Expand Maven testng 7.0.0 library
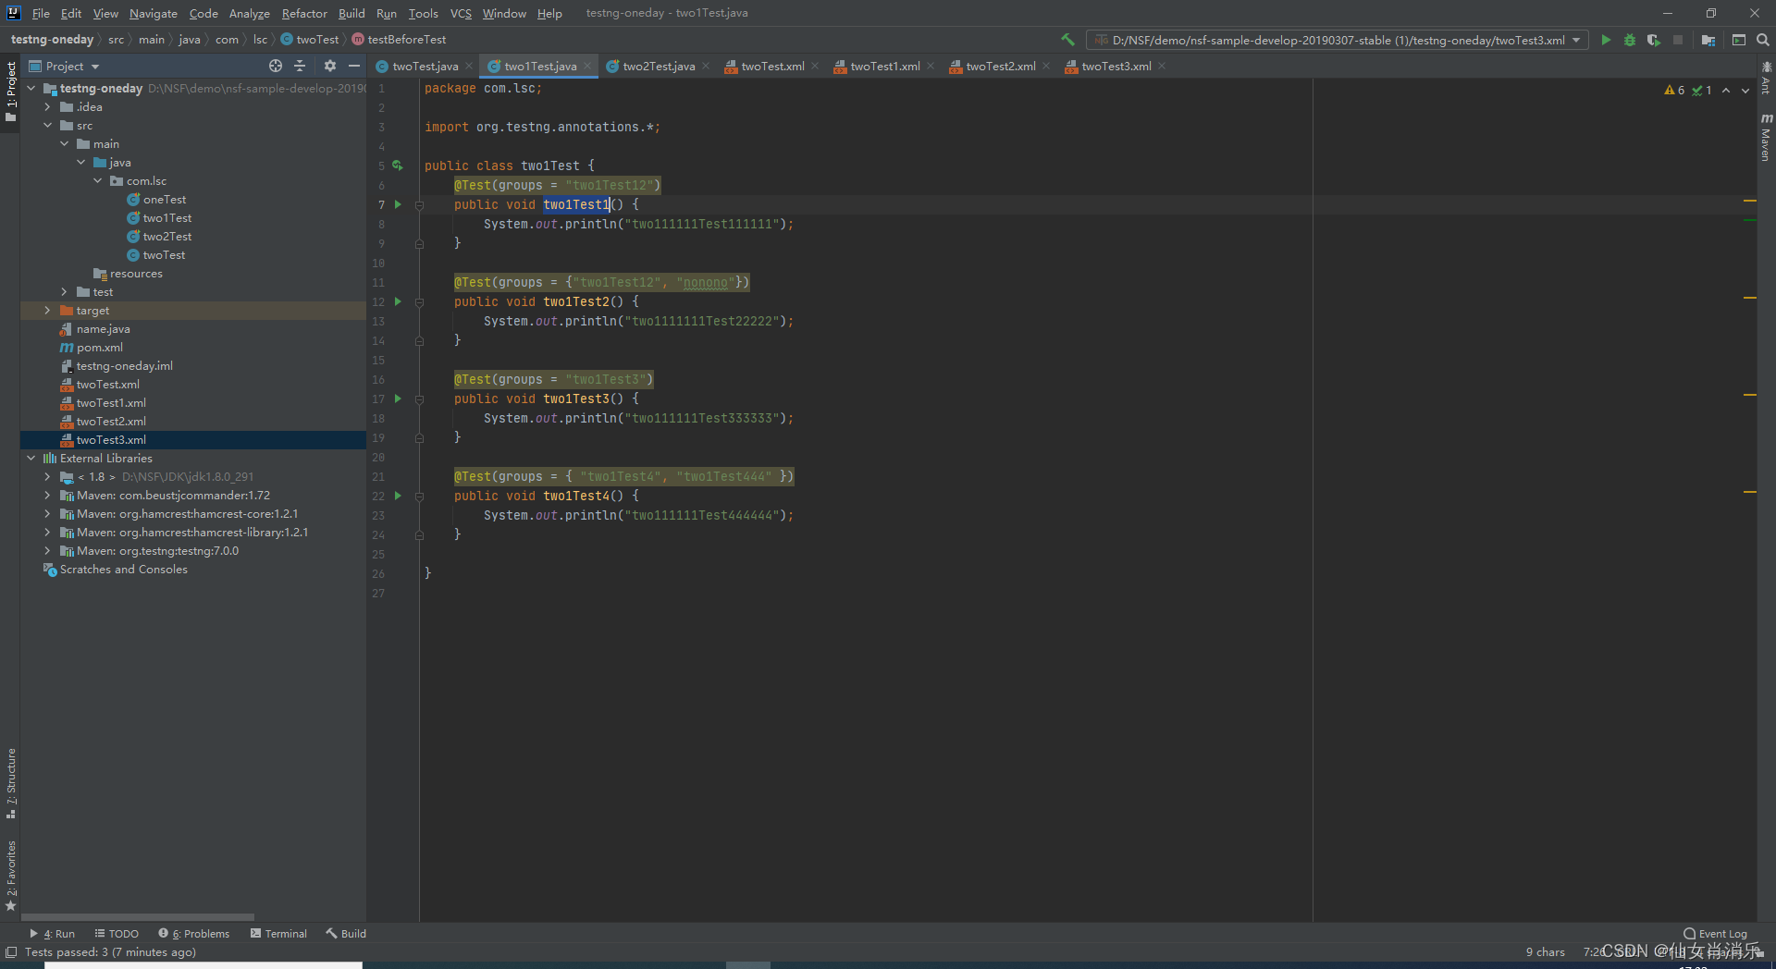Viewport: 1776px width, 969px height. tap(47, 551)
